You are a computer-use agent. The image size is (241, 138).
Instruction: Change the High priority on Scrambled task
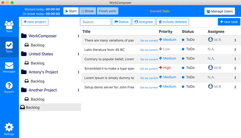[165, 67]
